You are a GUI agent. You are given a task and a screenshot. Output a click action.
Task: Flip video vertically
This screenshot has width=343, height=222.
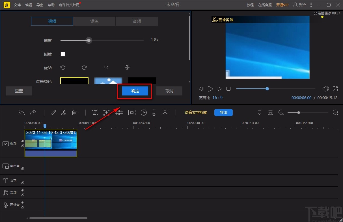point(127,68)
